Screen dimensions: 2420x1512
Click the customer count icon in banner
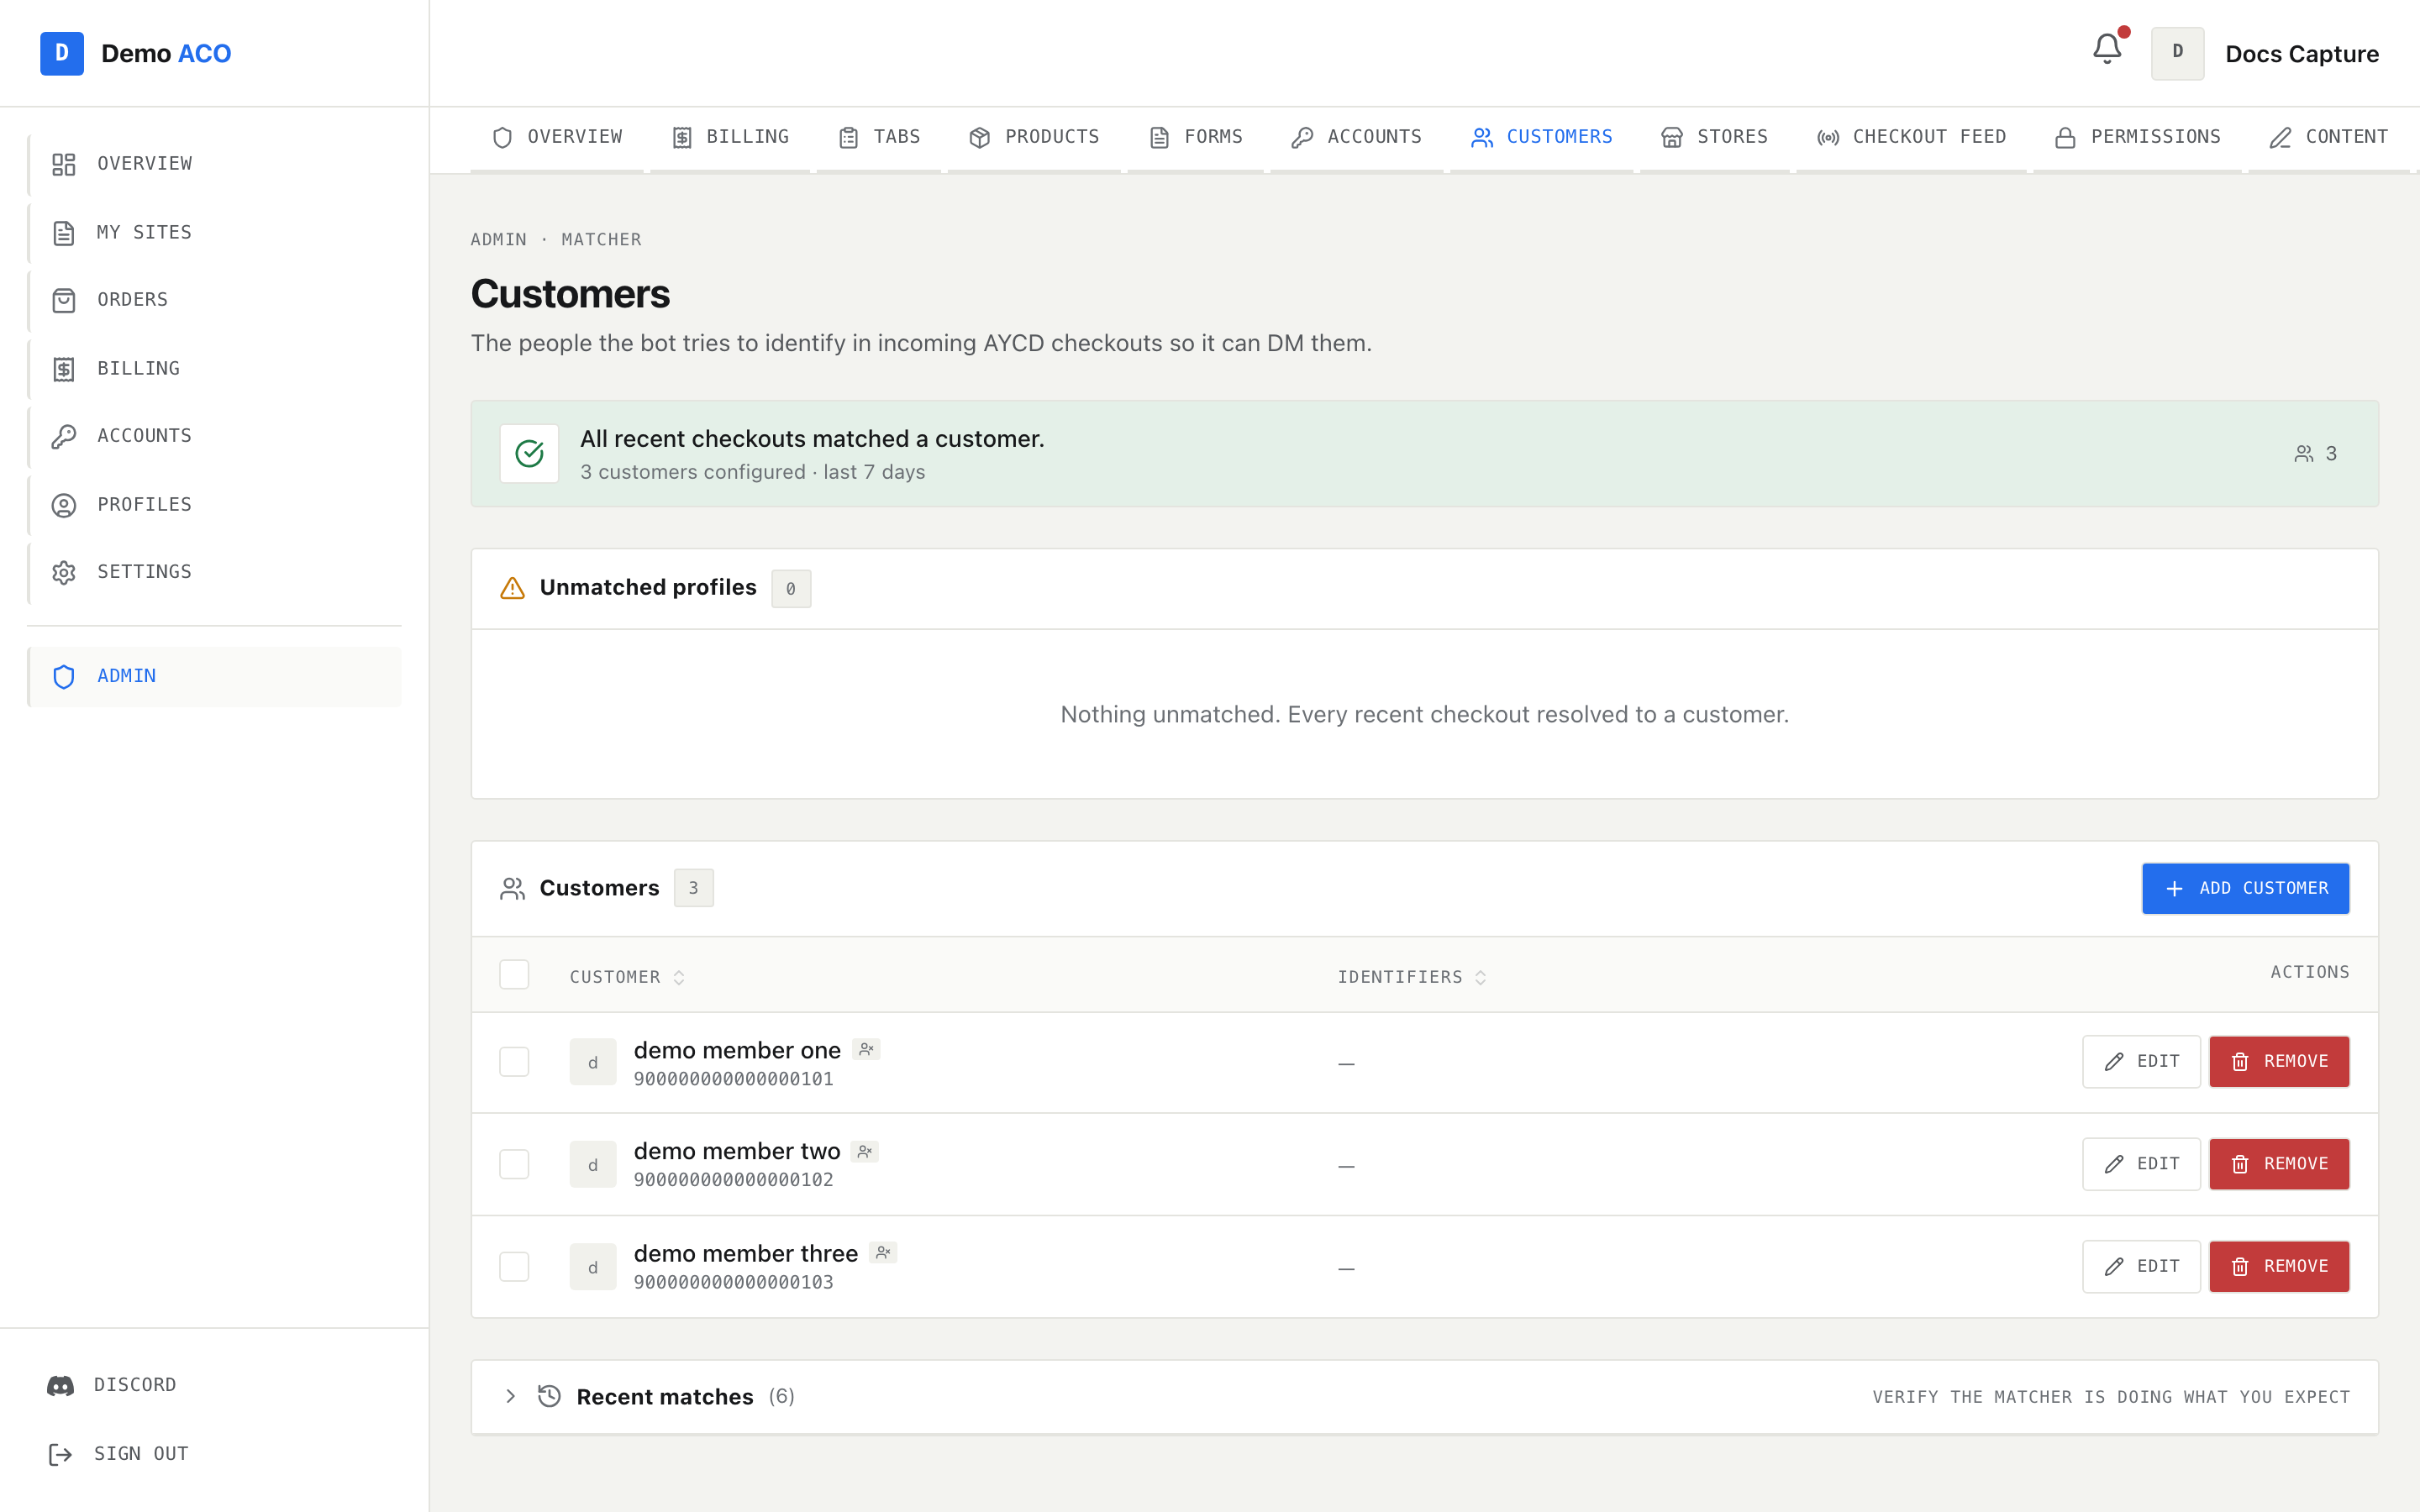click(2304, 454)
